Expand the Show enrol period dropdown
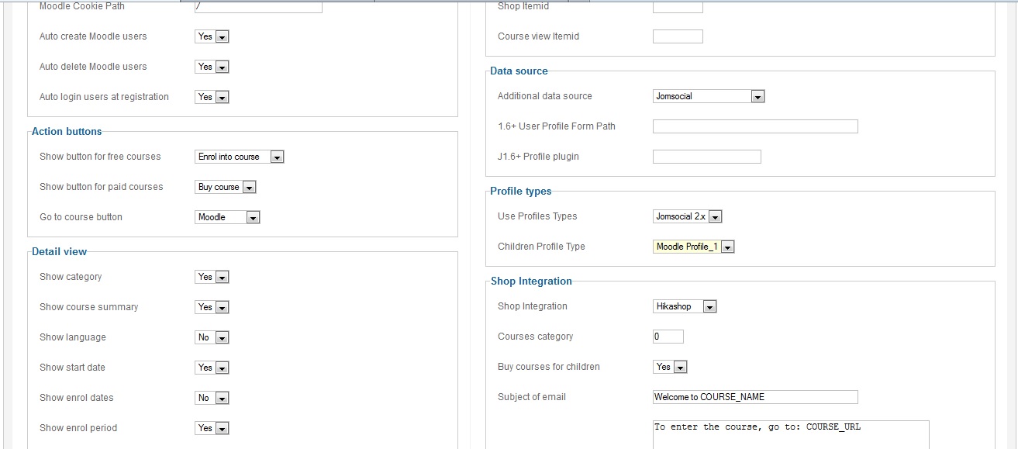 coord(212,428)
